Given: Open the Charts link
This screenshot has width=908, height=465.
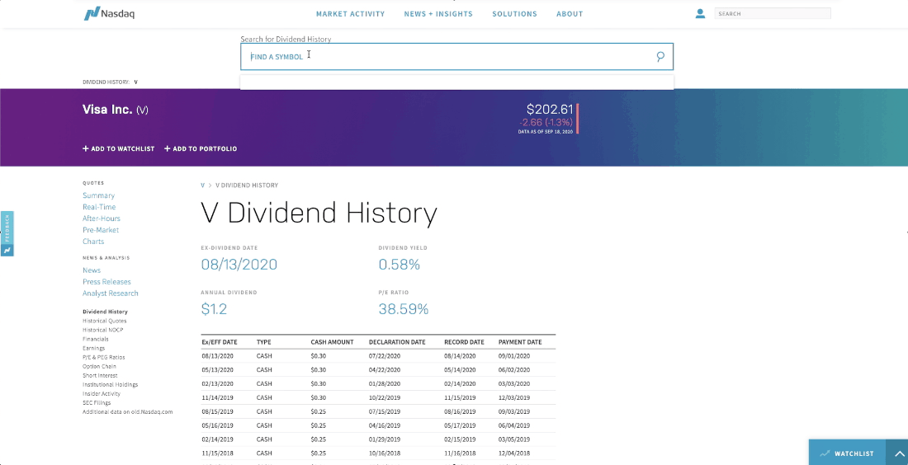Looking at the screenshot, I should [93, 242].
